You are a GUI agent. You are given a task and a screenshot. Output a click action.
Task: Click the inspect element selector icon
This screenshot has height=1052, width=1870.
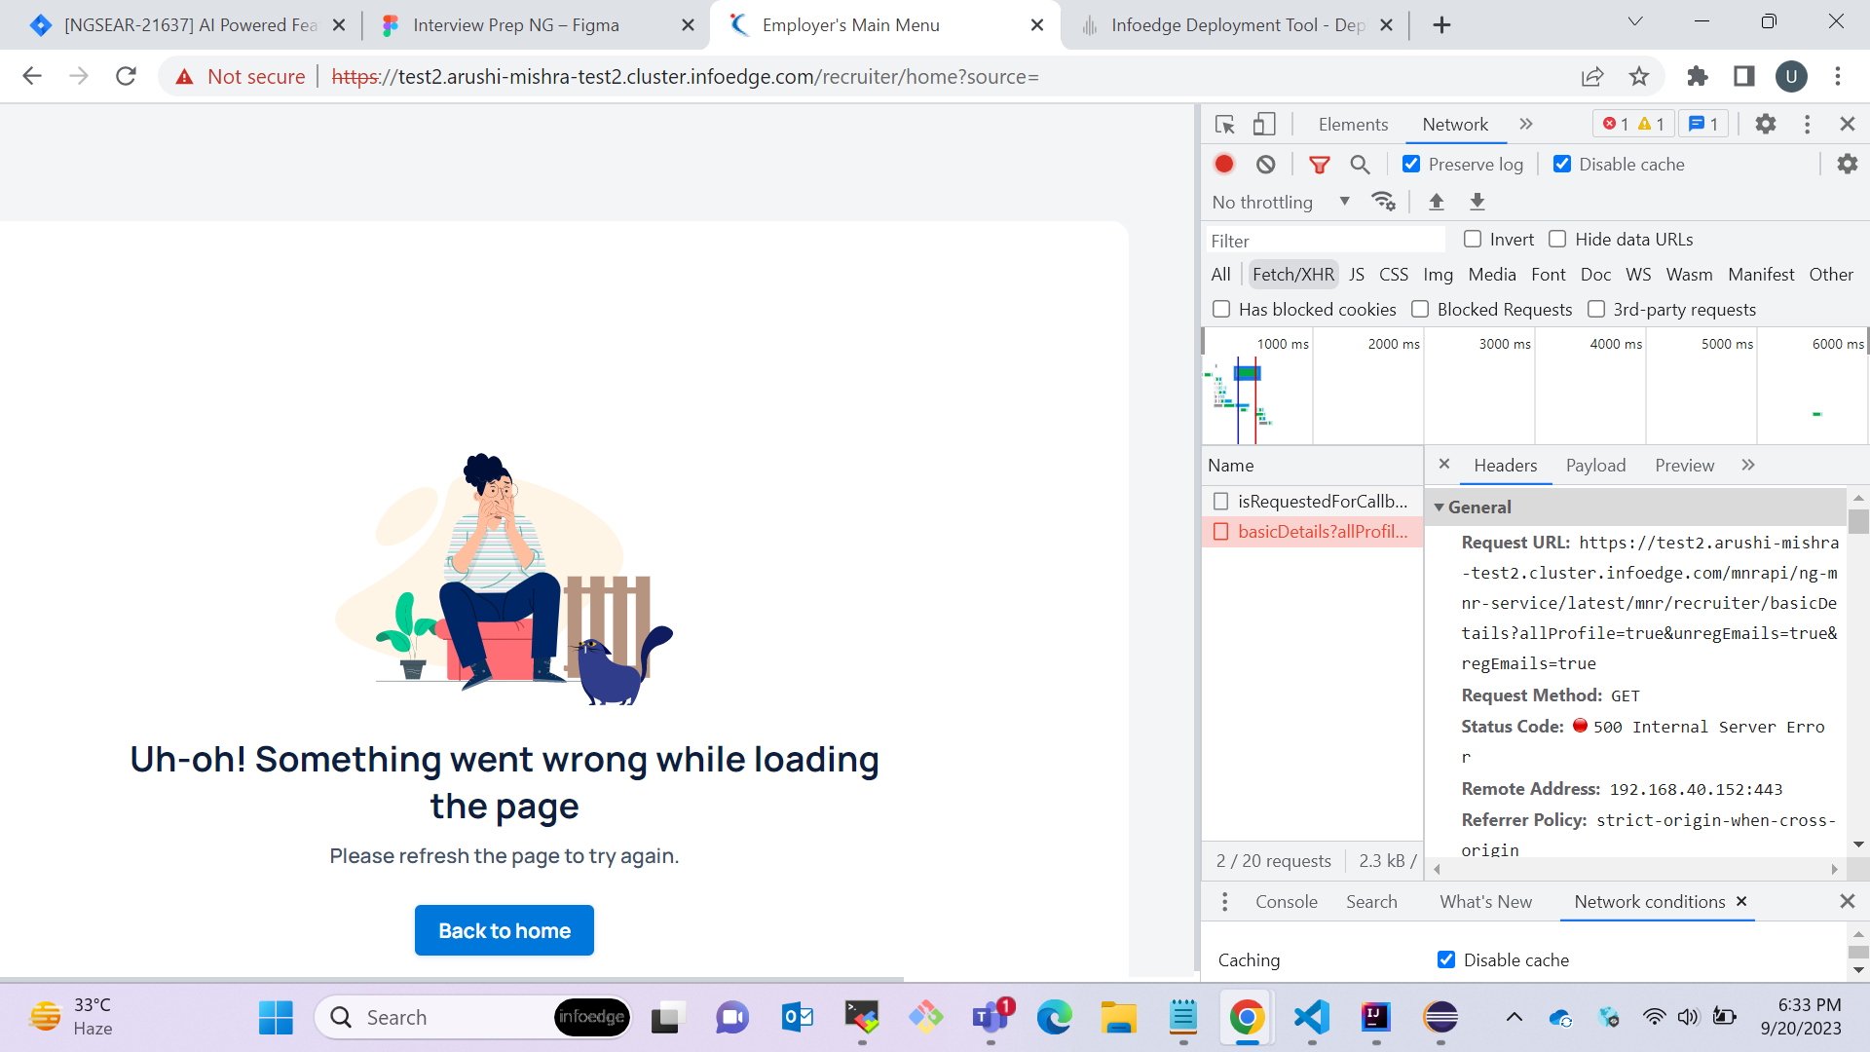point(1225,125)
